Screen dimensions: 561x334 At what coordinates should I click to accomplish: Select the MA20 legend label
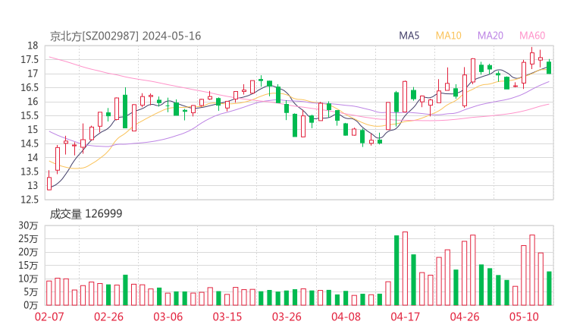coord(490,36)
